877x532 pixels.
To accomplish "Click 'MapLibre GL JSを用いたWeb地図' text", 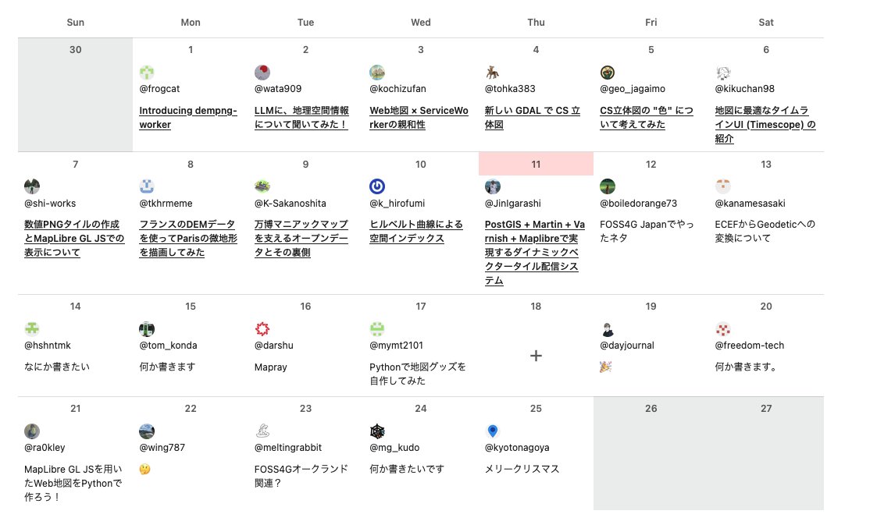I will 73,483.
